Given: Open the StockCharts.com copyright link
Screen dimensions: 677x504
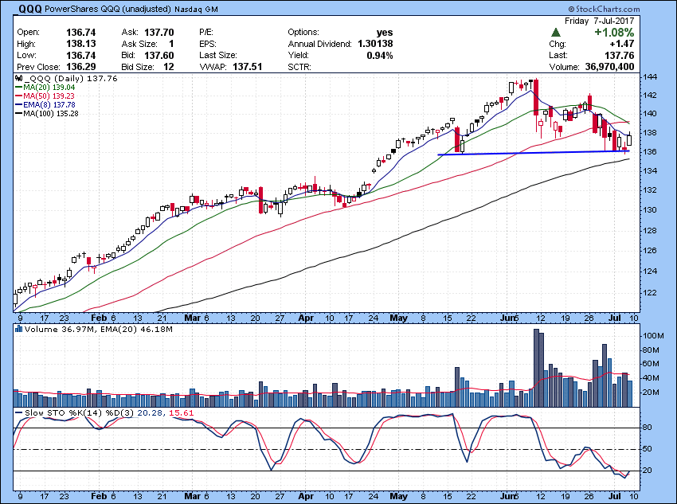Looking at the screenshot, I should point(604,9).
